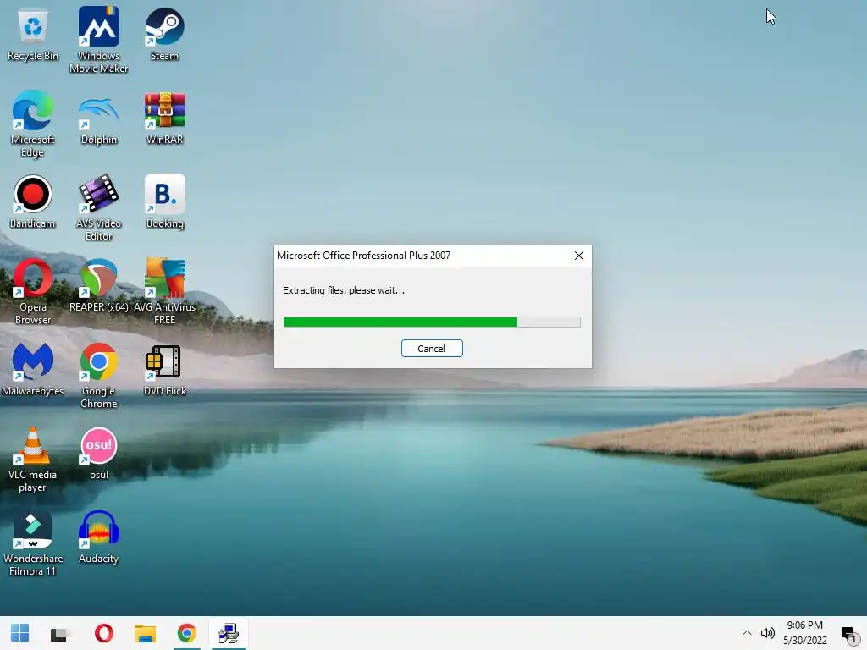The image size is (867, 650).
Task: Click the Task View taskbar icon
Action: click(x=58, y=633)
